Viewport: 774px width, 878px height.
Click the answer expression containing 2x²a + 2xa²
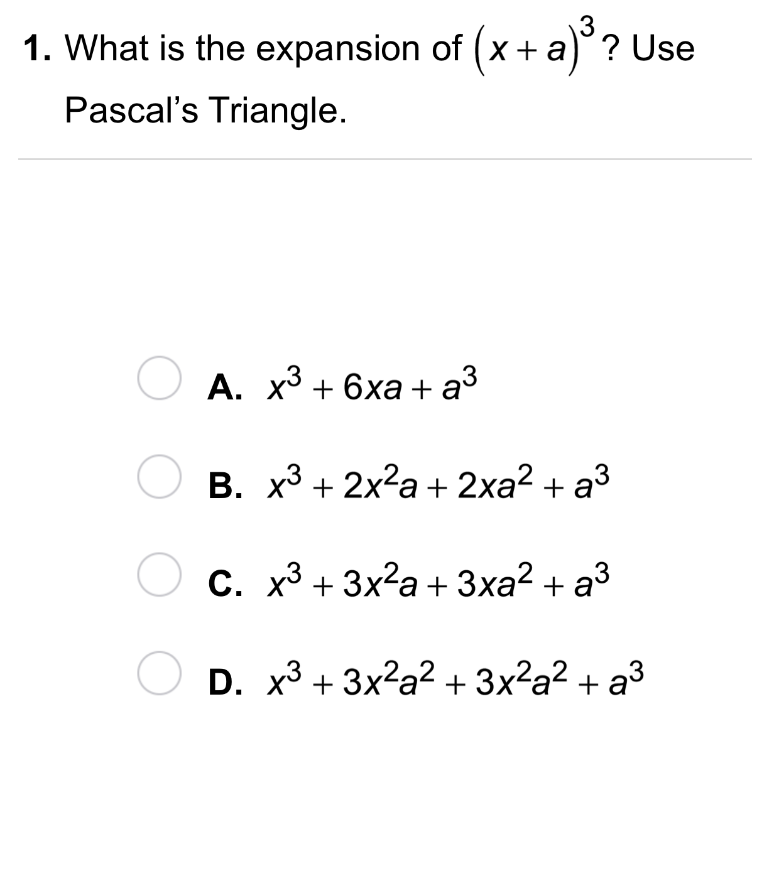[437, 483]
